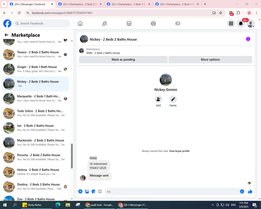Click the Hi interested message bubble
Image resolution: width=261 pixels, height=209 pixels.
98,166
